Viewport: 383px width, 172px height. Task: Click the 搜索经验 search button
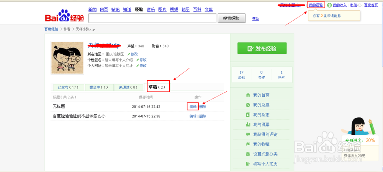[232, 18]
